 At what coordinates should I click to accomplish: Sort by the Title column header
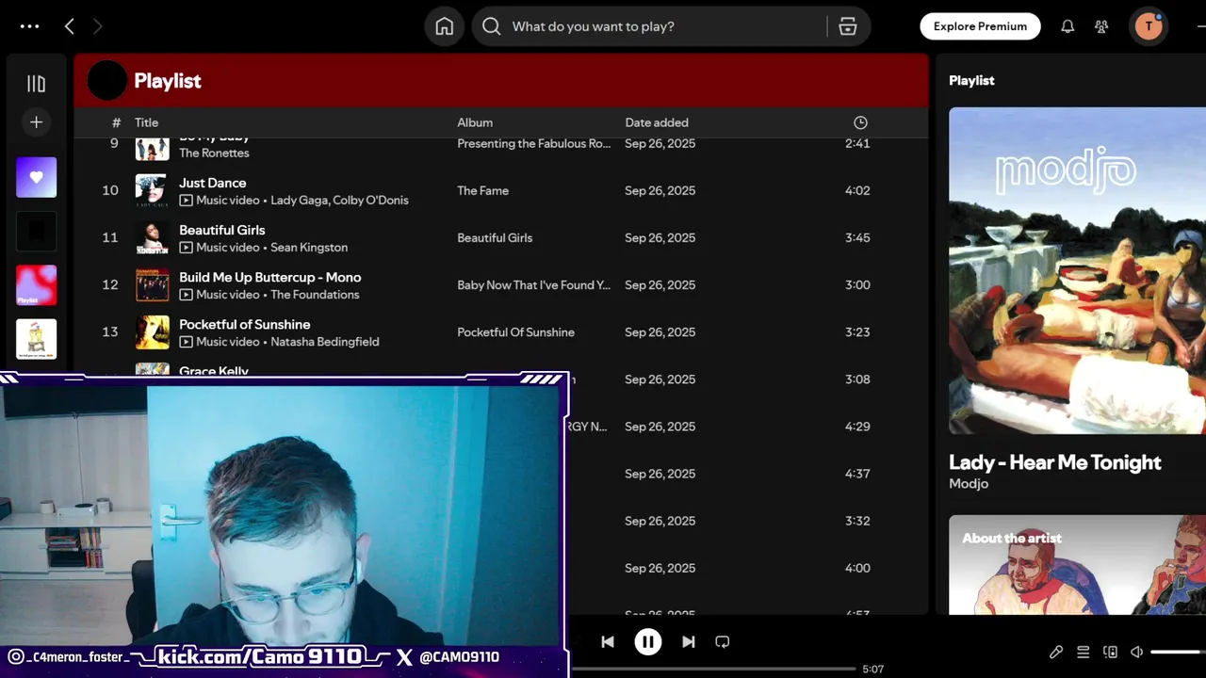click(x=146, y=122)
